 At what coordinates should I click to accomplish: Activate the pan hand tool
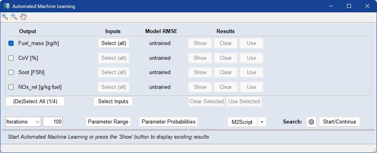[x=23, y=17]
